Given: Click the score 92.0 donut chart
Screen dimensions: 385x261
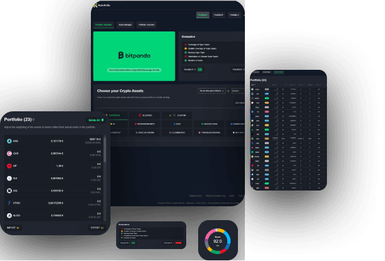Looking at the screenshot, I should [x=218, y=241].
